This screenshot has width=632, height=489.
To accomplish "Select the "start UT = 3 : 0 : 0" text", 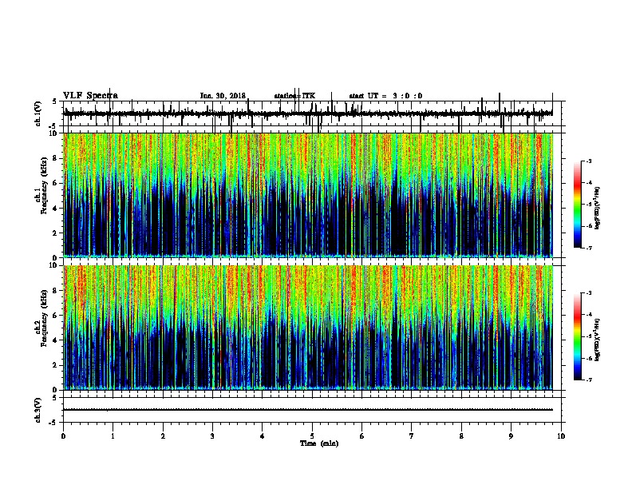I will pyautogui.click(x=385, y=96).
